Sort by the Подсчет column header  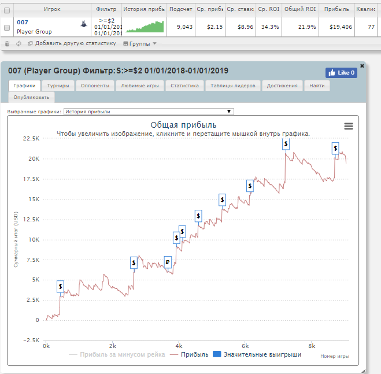pyautogui.click(x=181, y=9)
